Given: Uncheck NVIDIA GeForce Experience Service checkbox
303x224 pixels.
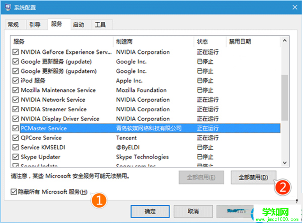Looking at the screenshot, I should [x=16, y=52].
